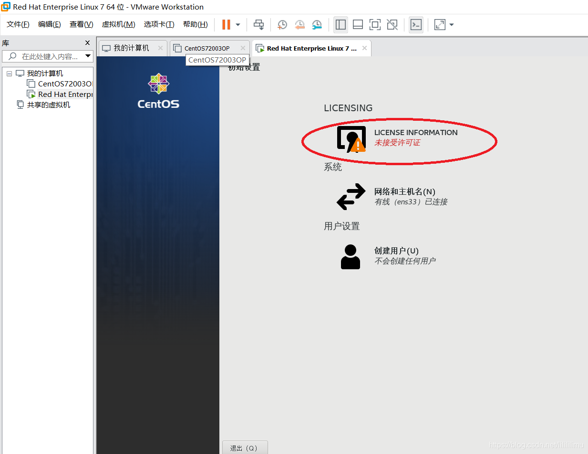Open the 编辑(E) menu

tap(50, 24)
